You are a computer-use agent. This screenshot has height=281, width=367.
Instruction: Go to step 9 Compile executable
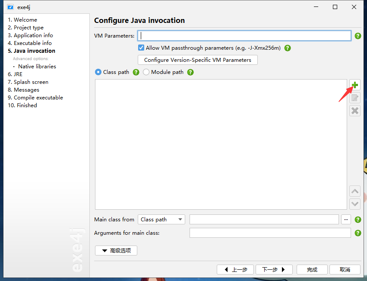[x=35, y=98]
